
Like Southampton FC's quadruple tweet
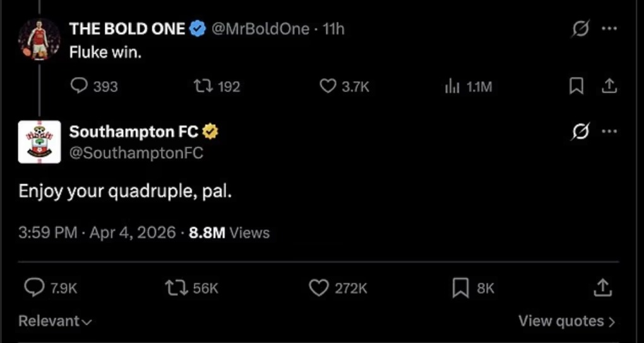coord(319,288)
